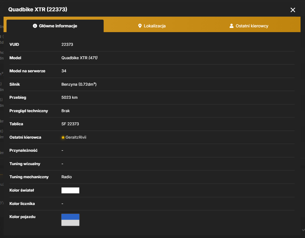Click the Quadbike XTR (471) model value
The height and width of the screenshot is (238, 305).
pos(80,58)
